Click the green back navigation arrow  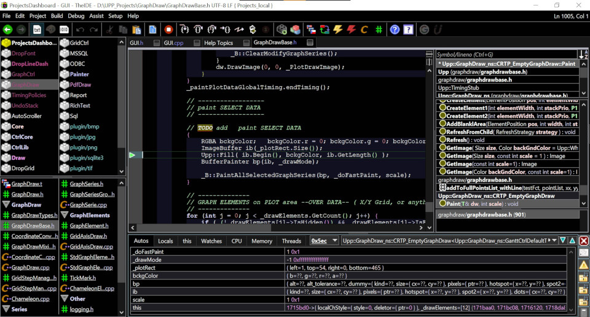(x=8, y=29)
